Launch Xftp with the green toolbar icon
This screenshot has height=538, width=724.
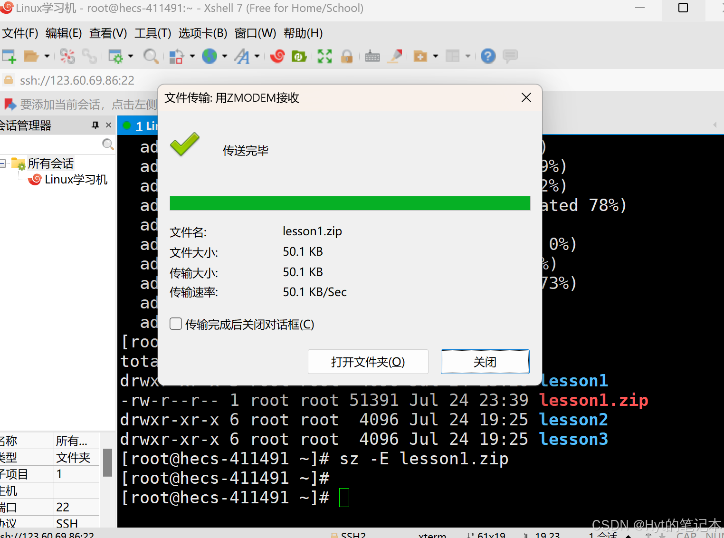[299, 56]
